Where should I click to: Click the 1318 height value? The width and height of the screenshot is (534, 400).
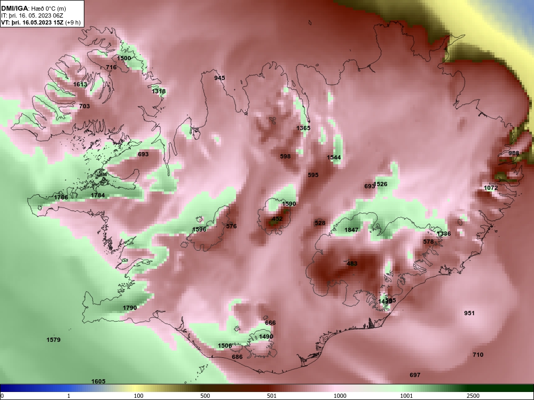point(159,91)
